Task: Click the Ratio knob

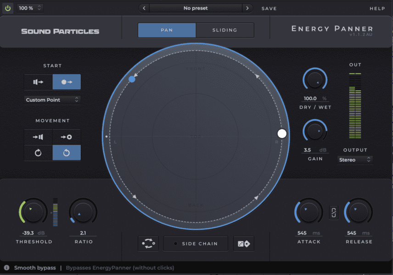Action: click(83, 212)
